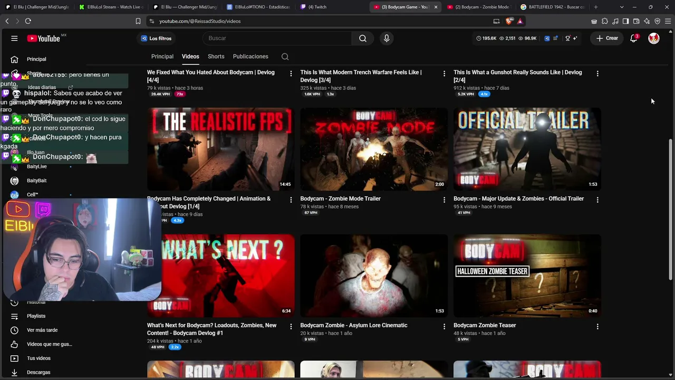
Task: Open options for 'Completely Changed' devlog video
Action: coord(291,200)
